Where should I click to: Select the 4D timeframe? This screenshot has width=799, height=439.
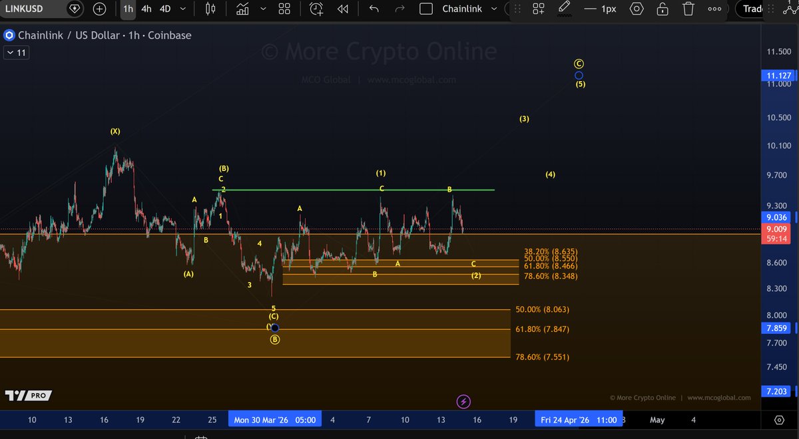pyautogui.click(x=165, y=9)
